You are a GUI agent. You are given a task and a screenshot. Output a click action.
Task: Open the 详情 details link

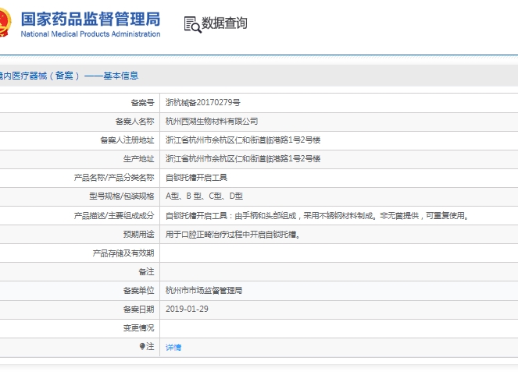click(173, 347)
